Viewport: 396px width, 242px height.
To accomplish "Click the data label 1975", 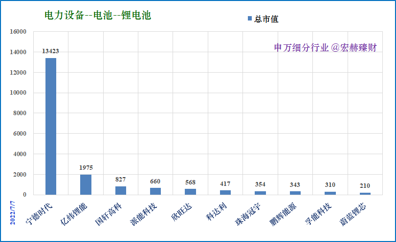I will click(x=86, y=168).
